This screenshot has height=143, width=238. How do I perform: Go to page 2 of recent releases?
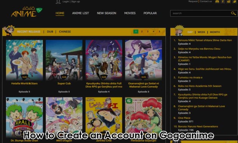click(x=142, y=32)
